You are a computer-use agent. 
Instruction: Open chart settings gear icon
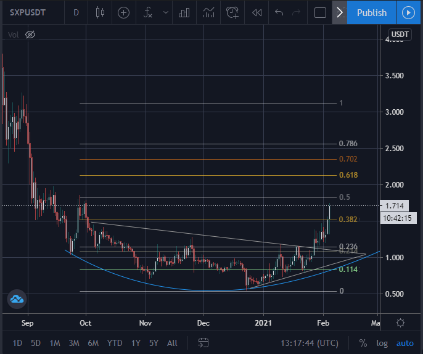[x=400, y=323]
